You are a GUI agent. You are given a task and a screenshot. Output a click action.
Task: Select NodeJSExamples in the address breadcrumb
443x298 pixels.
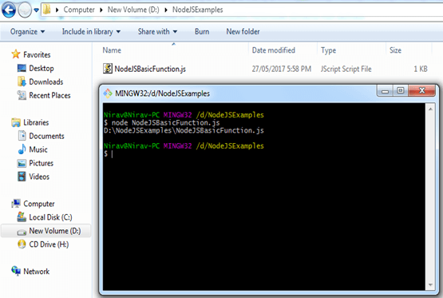[x=197, y=10]
